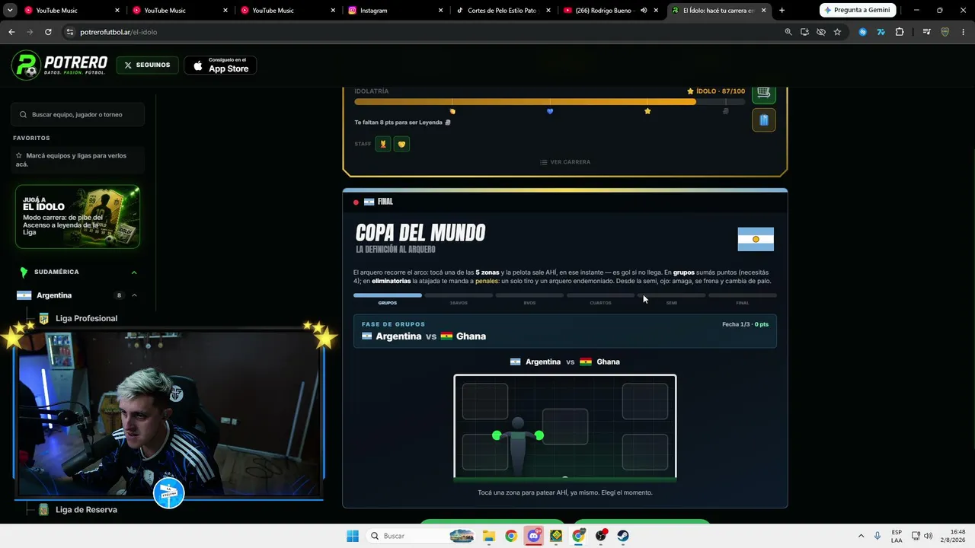Open Liga de Reserva in the sidebar
The height and width of the screenshot is (548, 975).
coord(86,510)
